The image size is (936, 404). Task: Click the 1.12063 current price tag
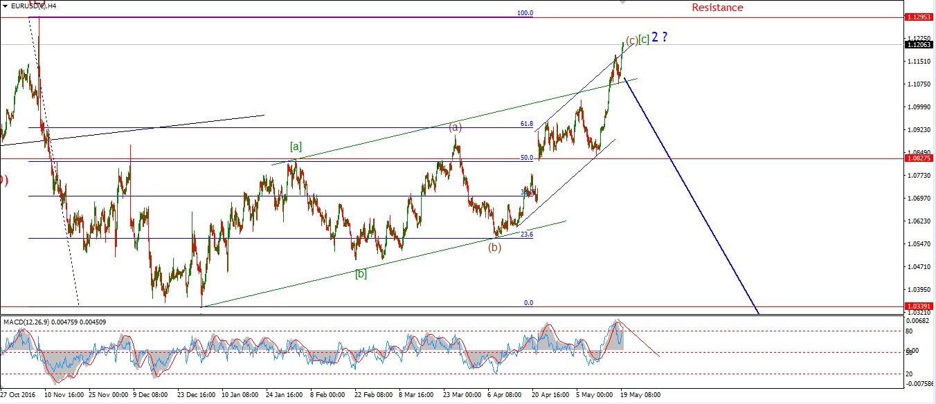pos(919,45)
